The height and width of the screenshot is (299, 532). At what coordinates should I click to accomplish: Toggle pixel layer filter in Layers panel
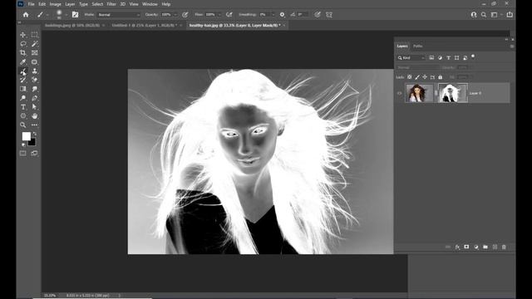pyautogui.click(x=431, y=58)
